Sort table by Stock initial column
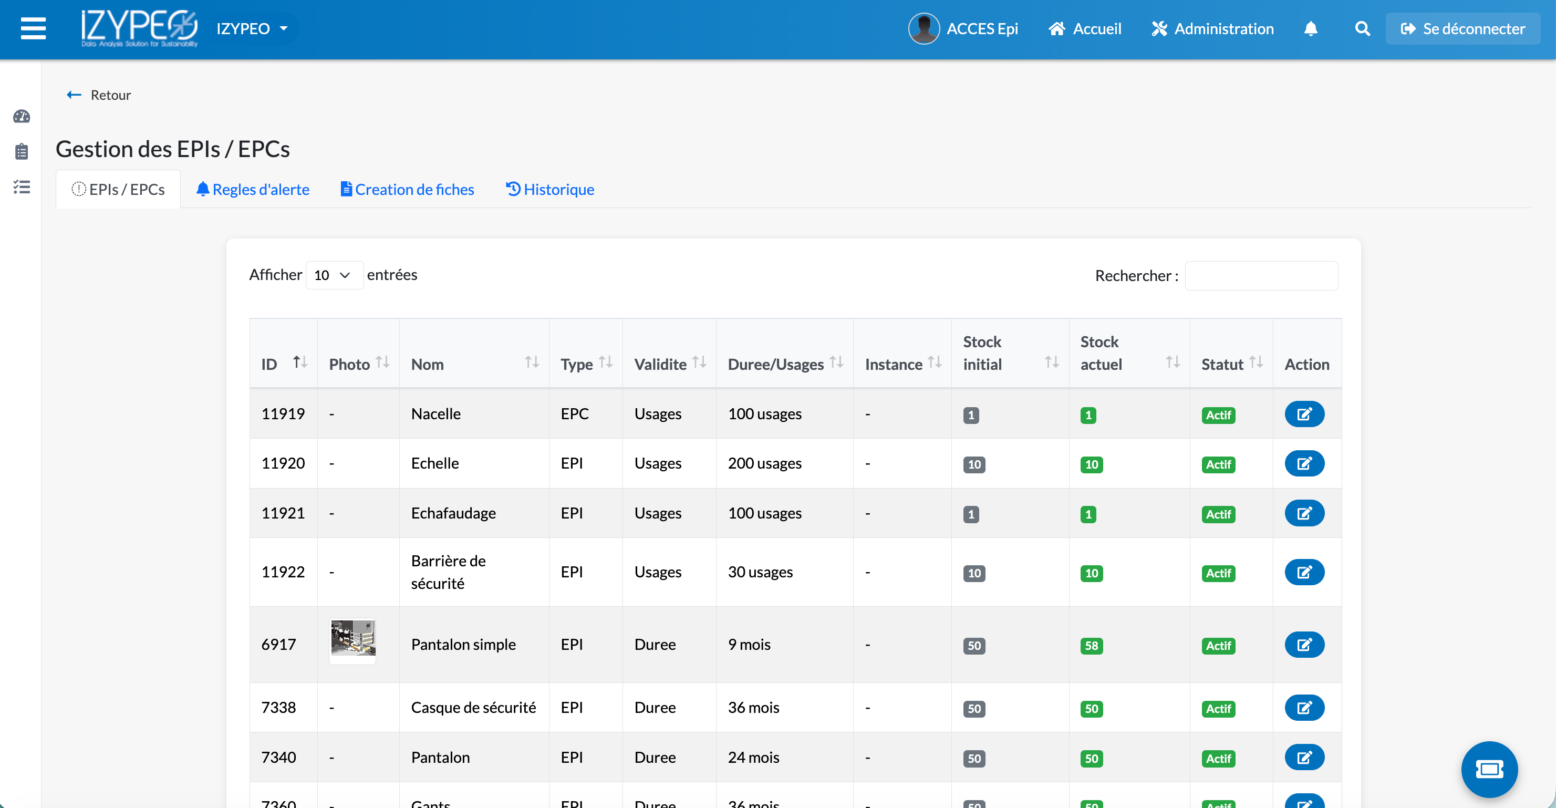Image resolution: width=1556 pixels, height=808 pixels. click(1010, 353)
